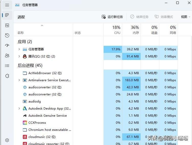Expand the Autodesk Desktop App group
192x145 pixels.
pyautogui.click(x=19, y=108)
